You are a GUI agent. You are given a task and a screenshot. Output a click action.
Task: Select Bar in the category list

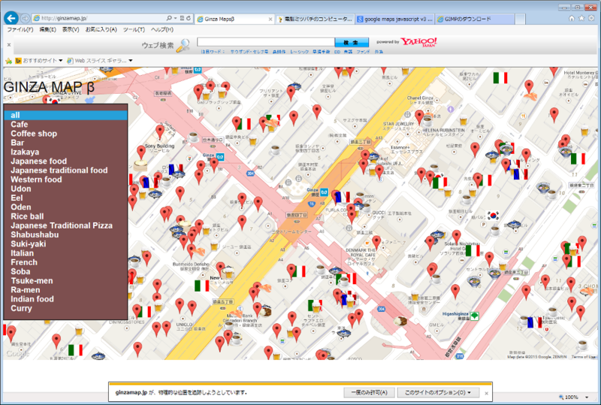pos(65,143)
